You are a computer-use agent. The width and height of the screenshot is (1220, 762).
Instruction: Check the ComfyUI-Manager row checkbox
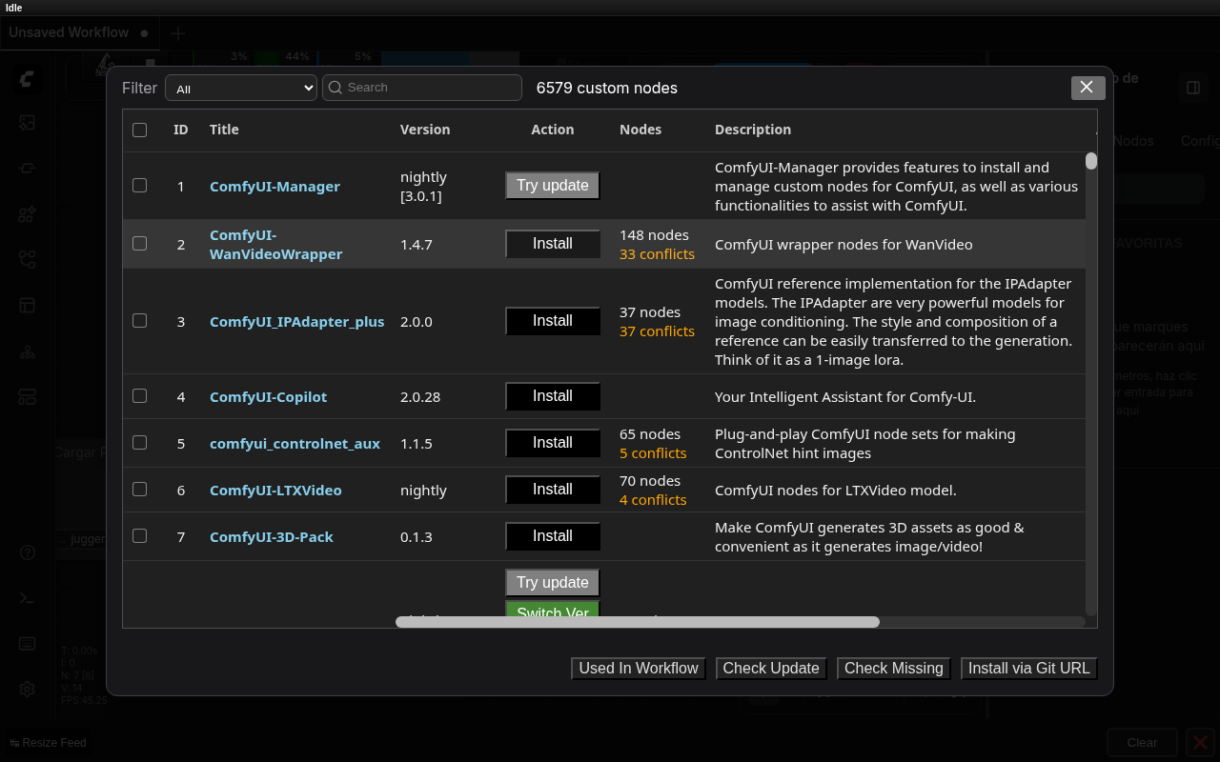pos(140,185)
